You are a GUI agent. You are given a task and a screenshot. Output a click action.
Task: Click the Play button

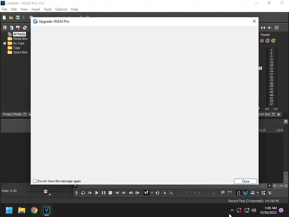click(97, 193)
